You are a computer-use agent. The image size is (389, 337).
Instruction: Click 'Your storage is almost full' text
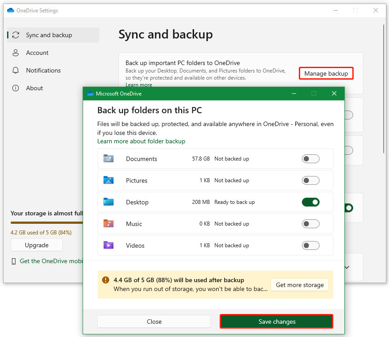tap(47, 213)
